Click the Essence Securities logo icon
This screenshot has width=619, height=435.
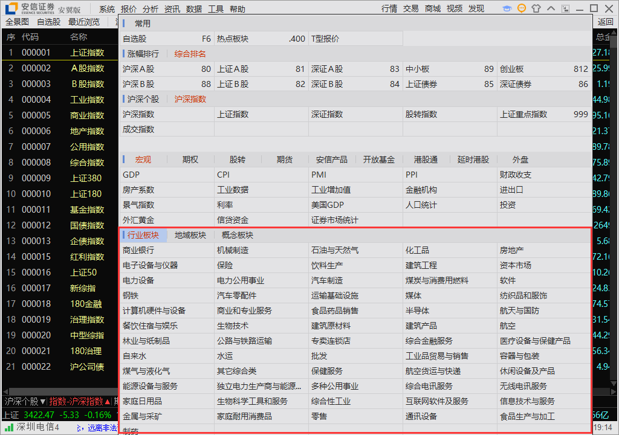(x=12, y=8)
